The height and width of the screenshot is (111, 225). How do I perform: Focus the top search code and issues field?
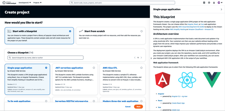pos(122,3)
